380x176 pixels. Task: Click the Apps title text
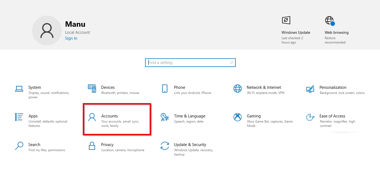(33, 116)
